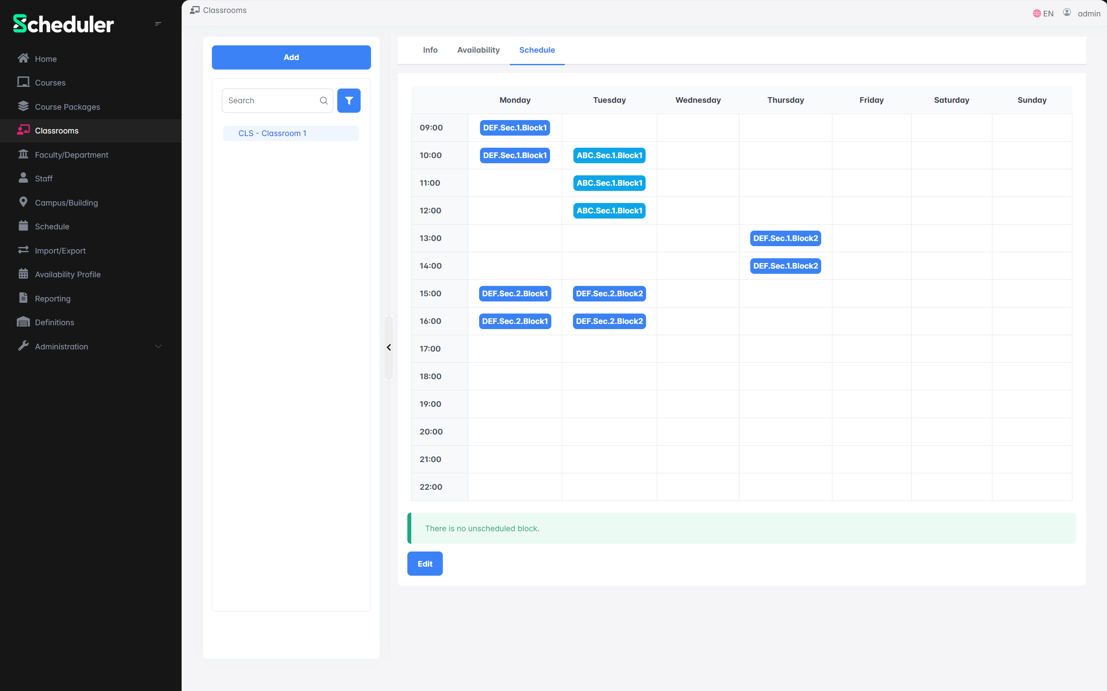This screenshot has width=1107, height=691.
Task: Open the admin user profile icon
Action: point(1067,13)
